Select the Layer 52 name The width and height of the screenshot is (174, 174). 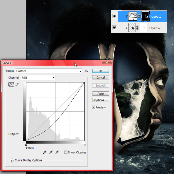click(x=155, y=28)
